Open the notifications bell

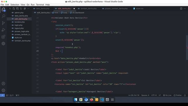click(x=185, y=95)
